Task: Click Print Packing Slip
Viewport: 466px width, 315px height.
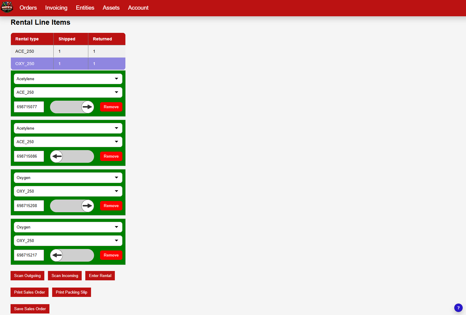Action: pyautogui.click(x=71, y=292)
